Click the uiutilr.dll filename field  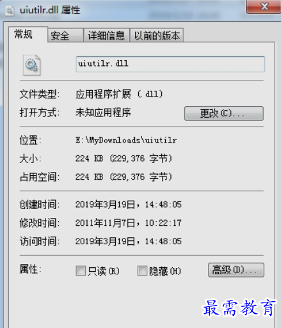170,64
